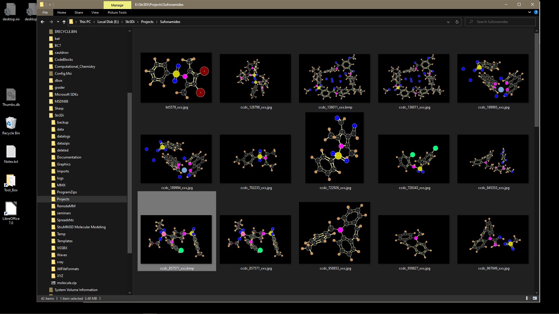Image resolution: width=559 pixels, height=314 pixels.
Task: Select the molecule.zip archive in tree
Action: [x=67, y=283]
